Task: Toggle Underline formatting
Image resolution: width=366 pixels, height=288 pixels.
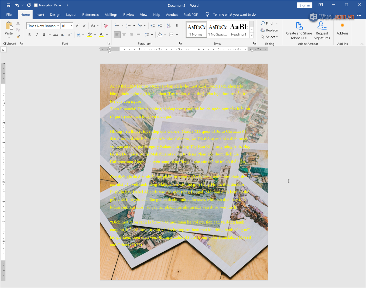Action: 44,35
